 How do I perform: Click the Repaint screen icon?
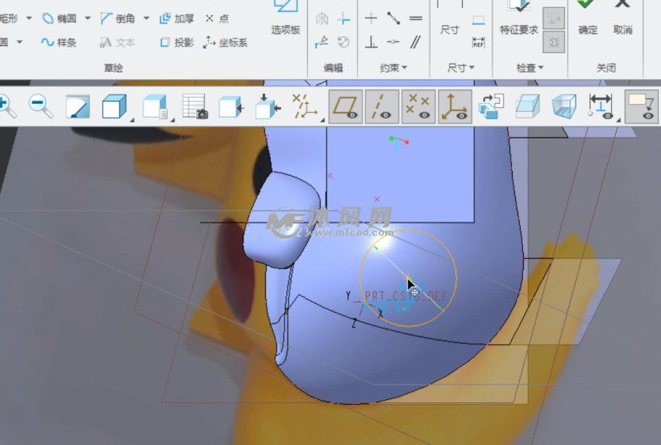(78, 106)
